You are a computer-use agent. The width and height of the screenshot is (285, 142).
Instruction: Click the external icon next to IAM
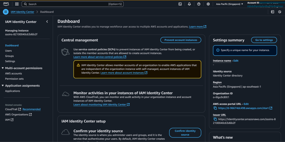point(12,120)
